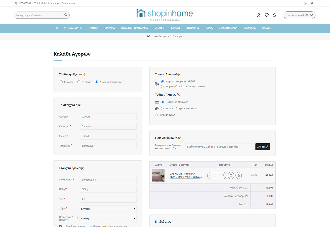Expand the ΚΟΥΖΙΝΑ - ΤΡΑΠΕΖΑΡΙΑ menu
Image resolution: width=330 pixels, height=227 pixels.
136,28
